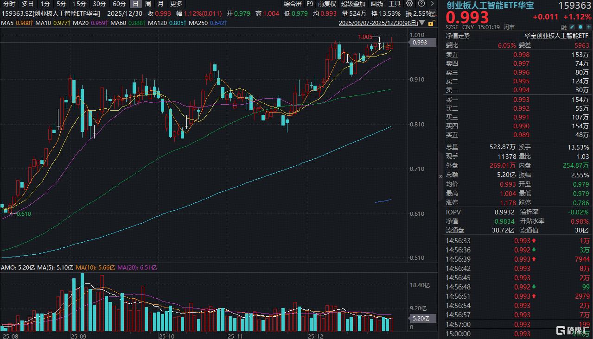Click the 1.005 high price annotation

[364, 37]
